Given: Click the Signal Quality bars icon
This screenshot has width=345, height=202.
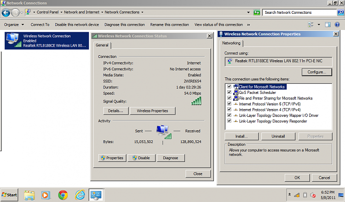Looking at the screenshot, I should coord(196,101).
